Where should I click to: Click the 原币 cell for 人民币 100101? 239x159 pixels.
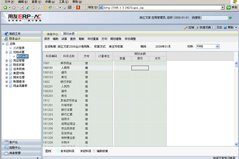[x=140, y=68]
